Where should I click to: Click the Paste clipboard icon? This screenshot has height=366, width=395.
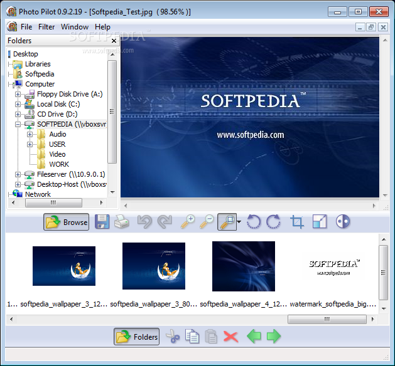pos(211,337)
